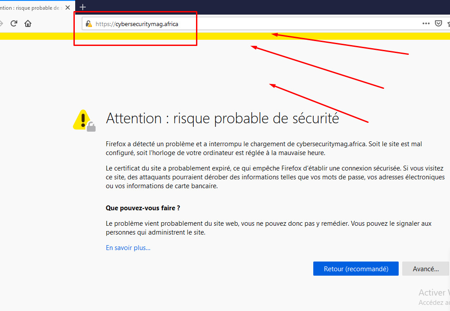This screenshot has height=311, width=450.
Task: Open a new tab with the plus icon
Action: point(82,7)
